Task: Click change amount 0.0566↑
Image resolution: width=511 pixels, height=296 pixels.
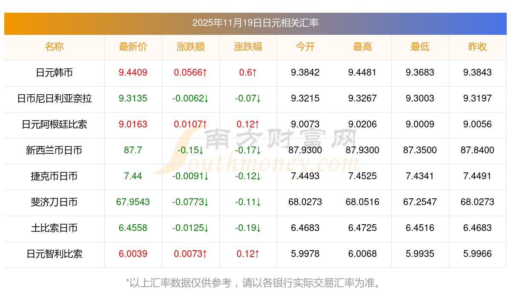Action: (x=190, y=73)
